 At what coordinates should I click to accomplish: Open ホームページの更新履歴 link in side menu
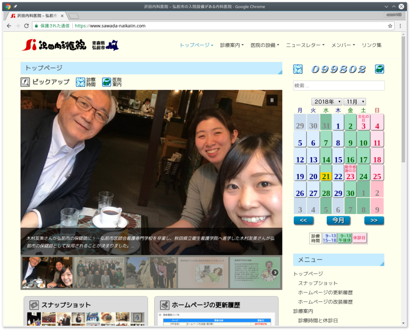click(325, 292)
